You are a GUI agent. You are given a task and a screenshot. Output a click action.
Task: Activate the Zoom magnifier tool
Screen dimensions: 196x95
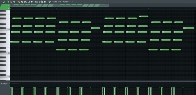click(x=42, y=2)
